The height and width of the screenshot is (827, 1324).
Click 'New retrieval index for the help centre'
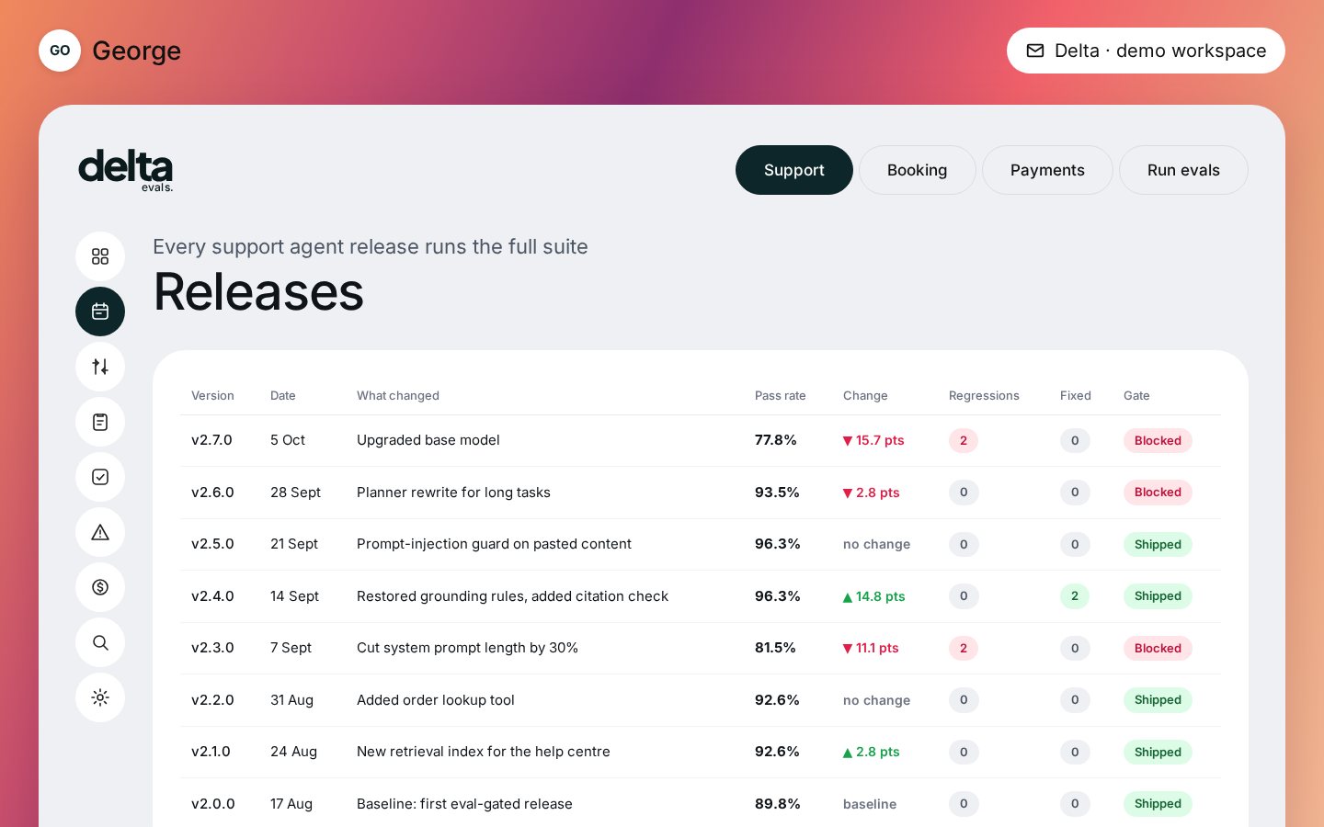[484, 752]
